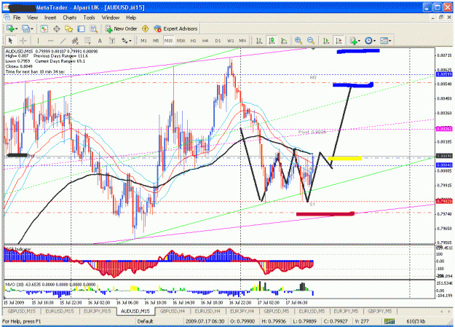This screenshot has width=455, height=327.
Task: Select the Fibonacci Retracement tool
Action: point(87,41)
